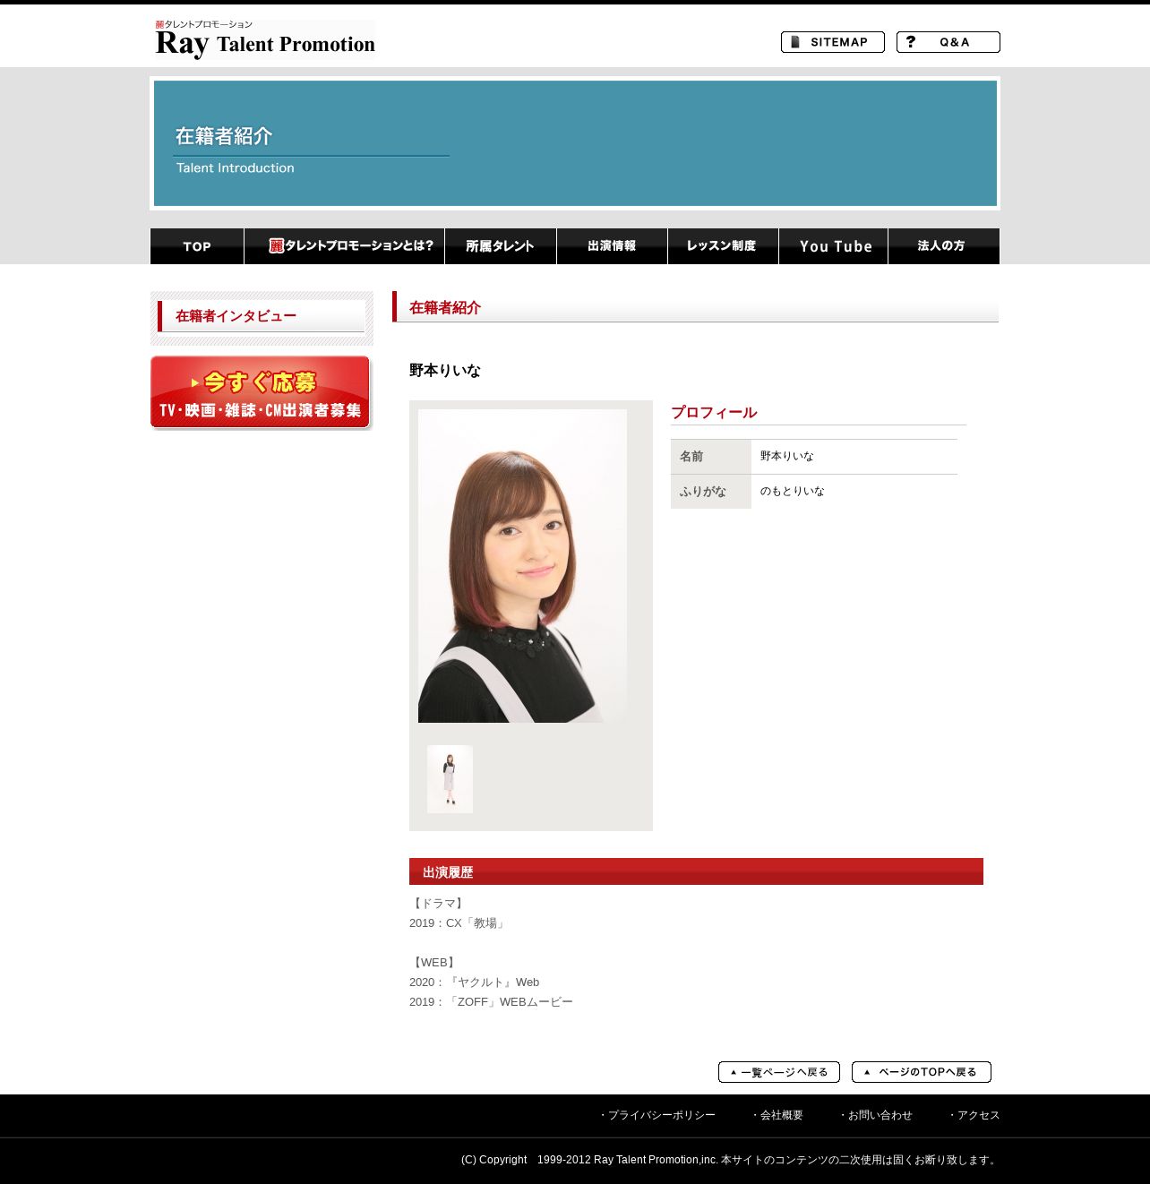Viewport: 1150px width, 1184px height.
Task: Click the main portrait photo
Action: 522,566
